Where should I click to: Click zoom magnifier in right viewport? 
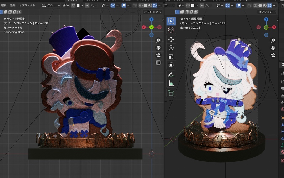273,40
